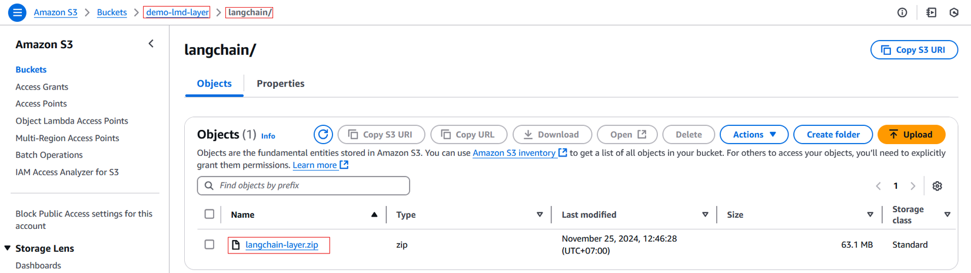
Task: Click the info icon in top bar
Action: pos(902,12)
